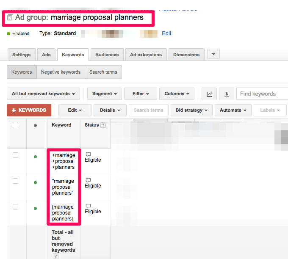The height and width of the screenshot is (259, 288).
Task: Tick the checkbox for exact match [marriage proposal planners]
Action: [x=16, y=207]
